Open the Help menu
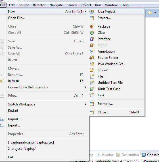Image resolution: width=159 pixels, height=162 pixels. pos(125,5)
